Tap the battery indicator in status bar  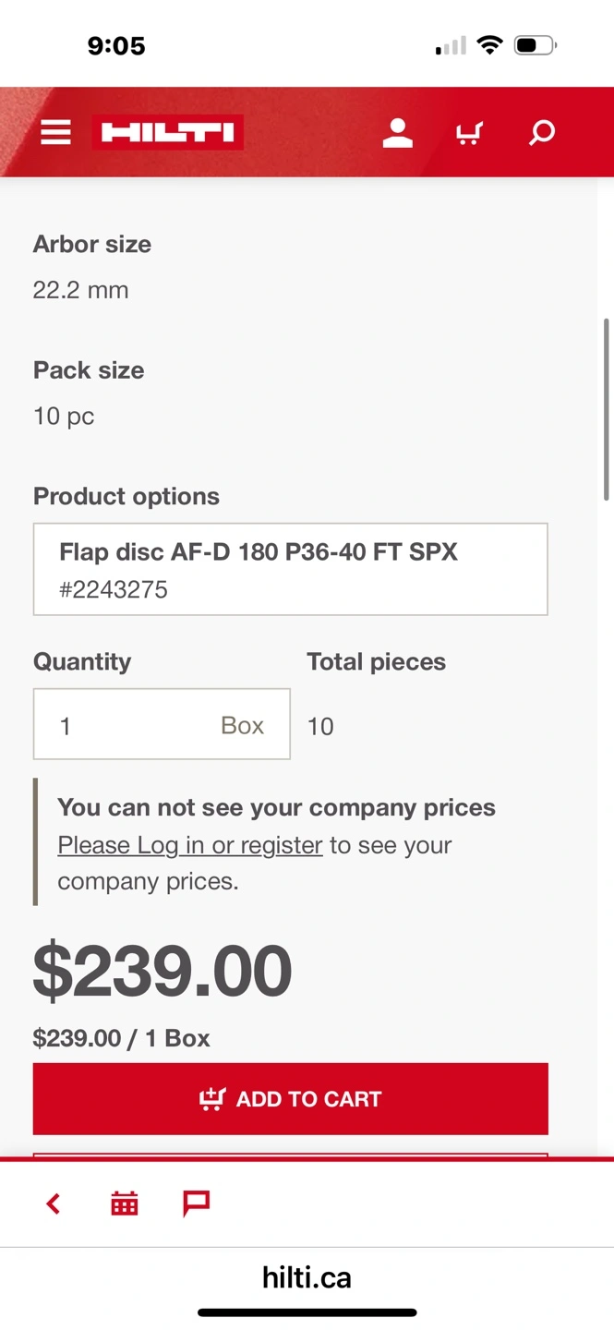pos(535,45)
